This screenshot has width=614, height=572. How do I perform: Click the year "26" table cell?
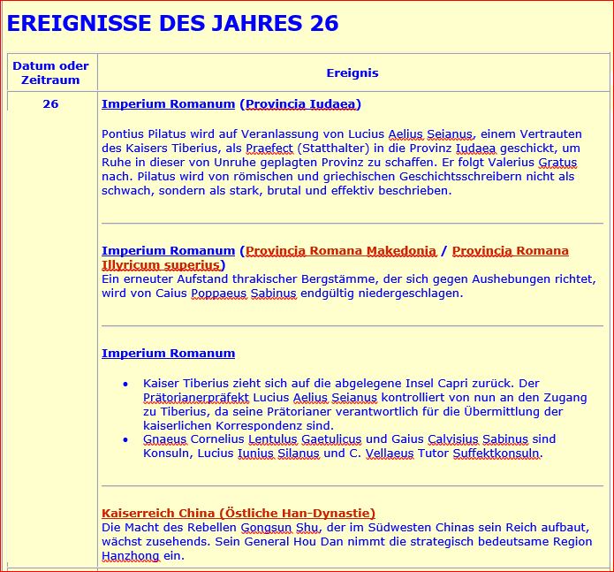tap(51, 104)
